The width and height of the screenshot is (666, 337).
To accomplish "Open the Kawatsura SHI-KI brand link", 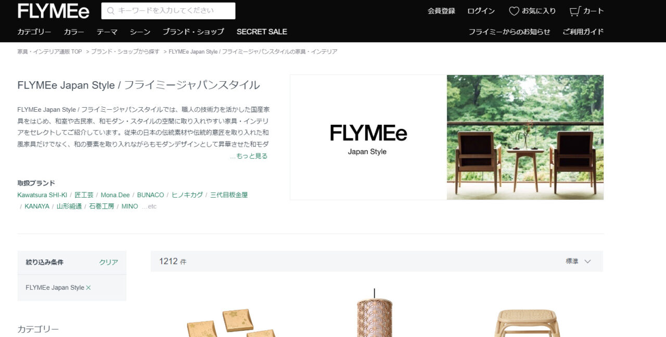I will point(42,195).
